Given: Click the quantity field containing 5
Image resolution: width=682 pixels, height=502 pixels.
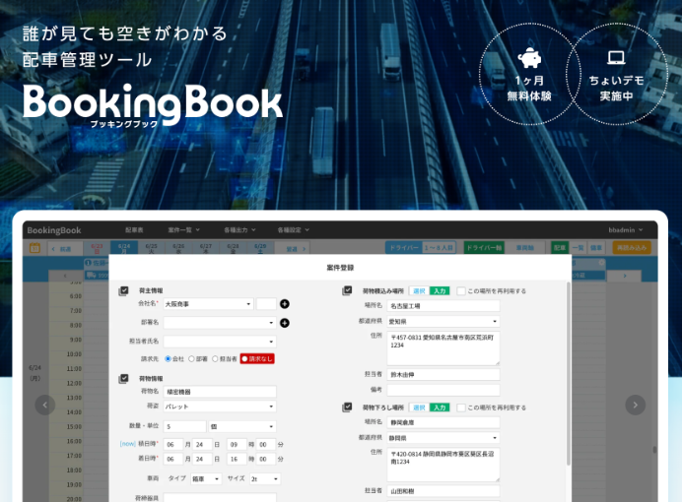Looking at the screenshot, I should pos(184,426).
